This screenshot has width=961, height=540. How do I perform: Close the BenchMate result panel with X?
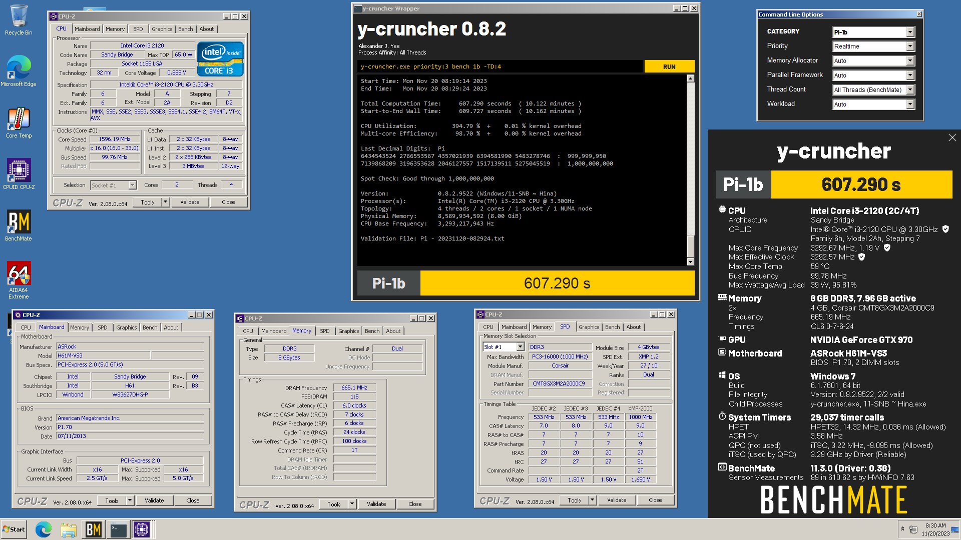(952, 137)
